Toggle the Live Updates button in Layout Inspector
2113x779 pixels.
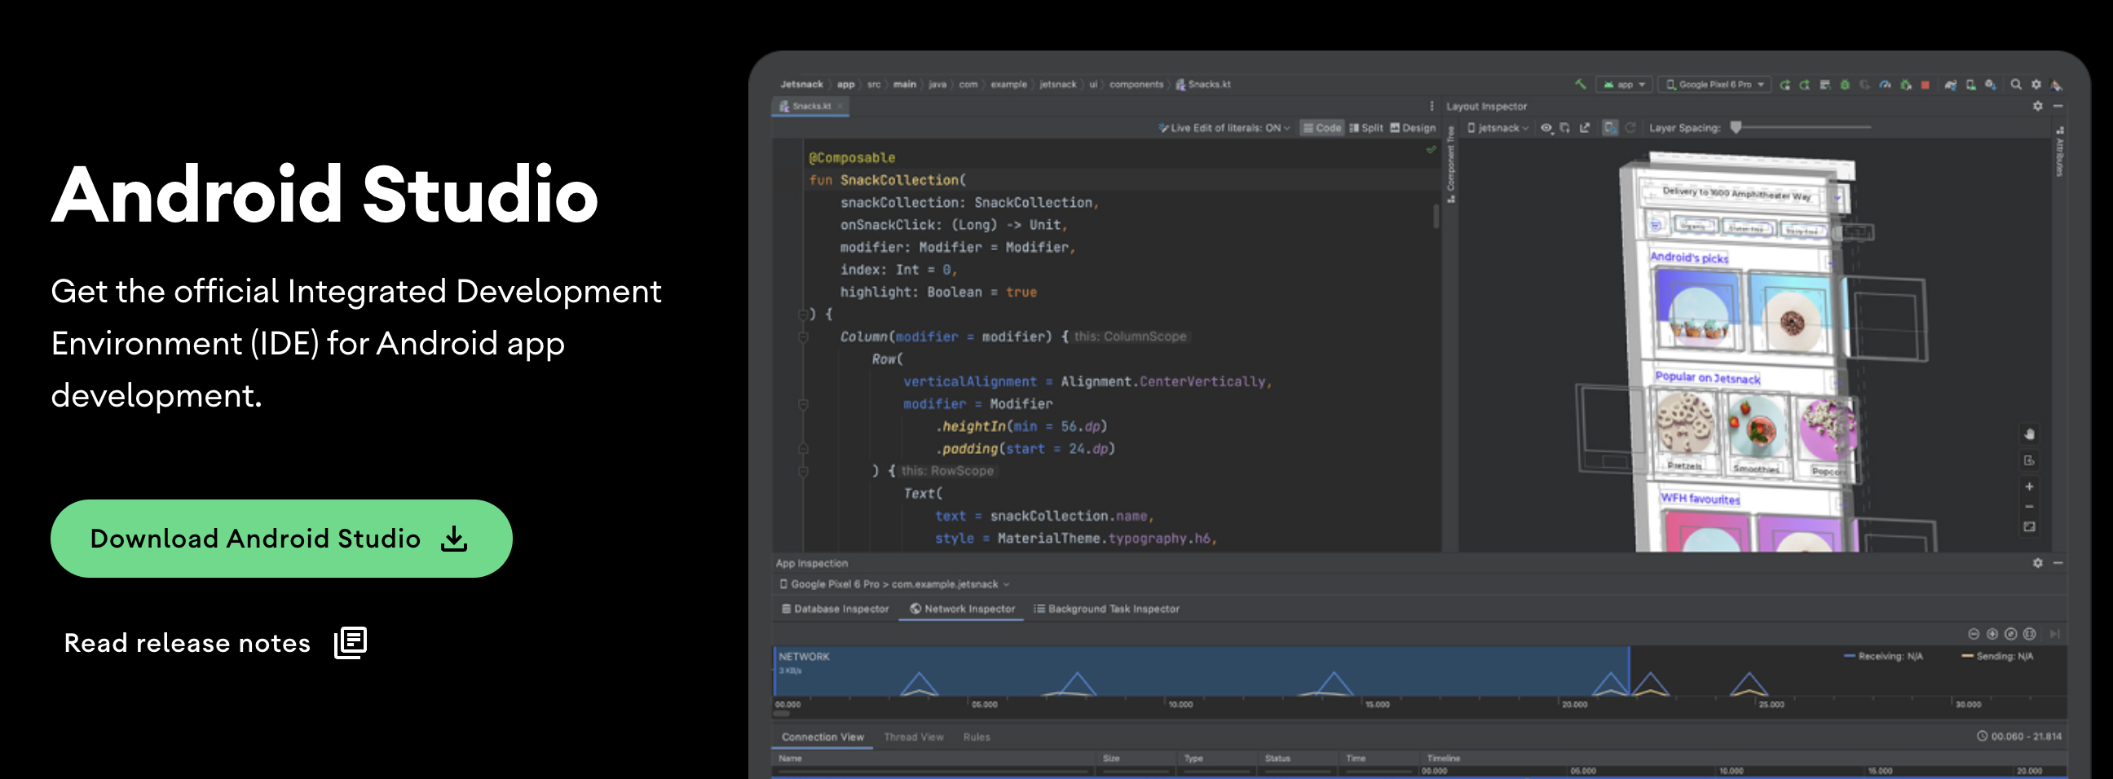pos(1611,128)
